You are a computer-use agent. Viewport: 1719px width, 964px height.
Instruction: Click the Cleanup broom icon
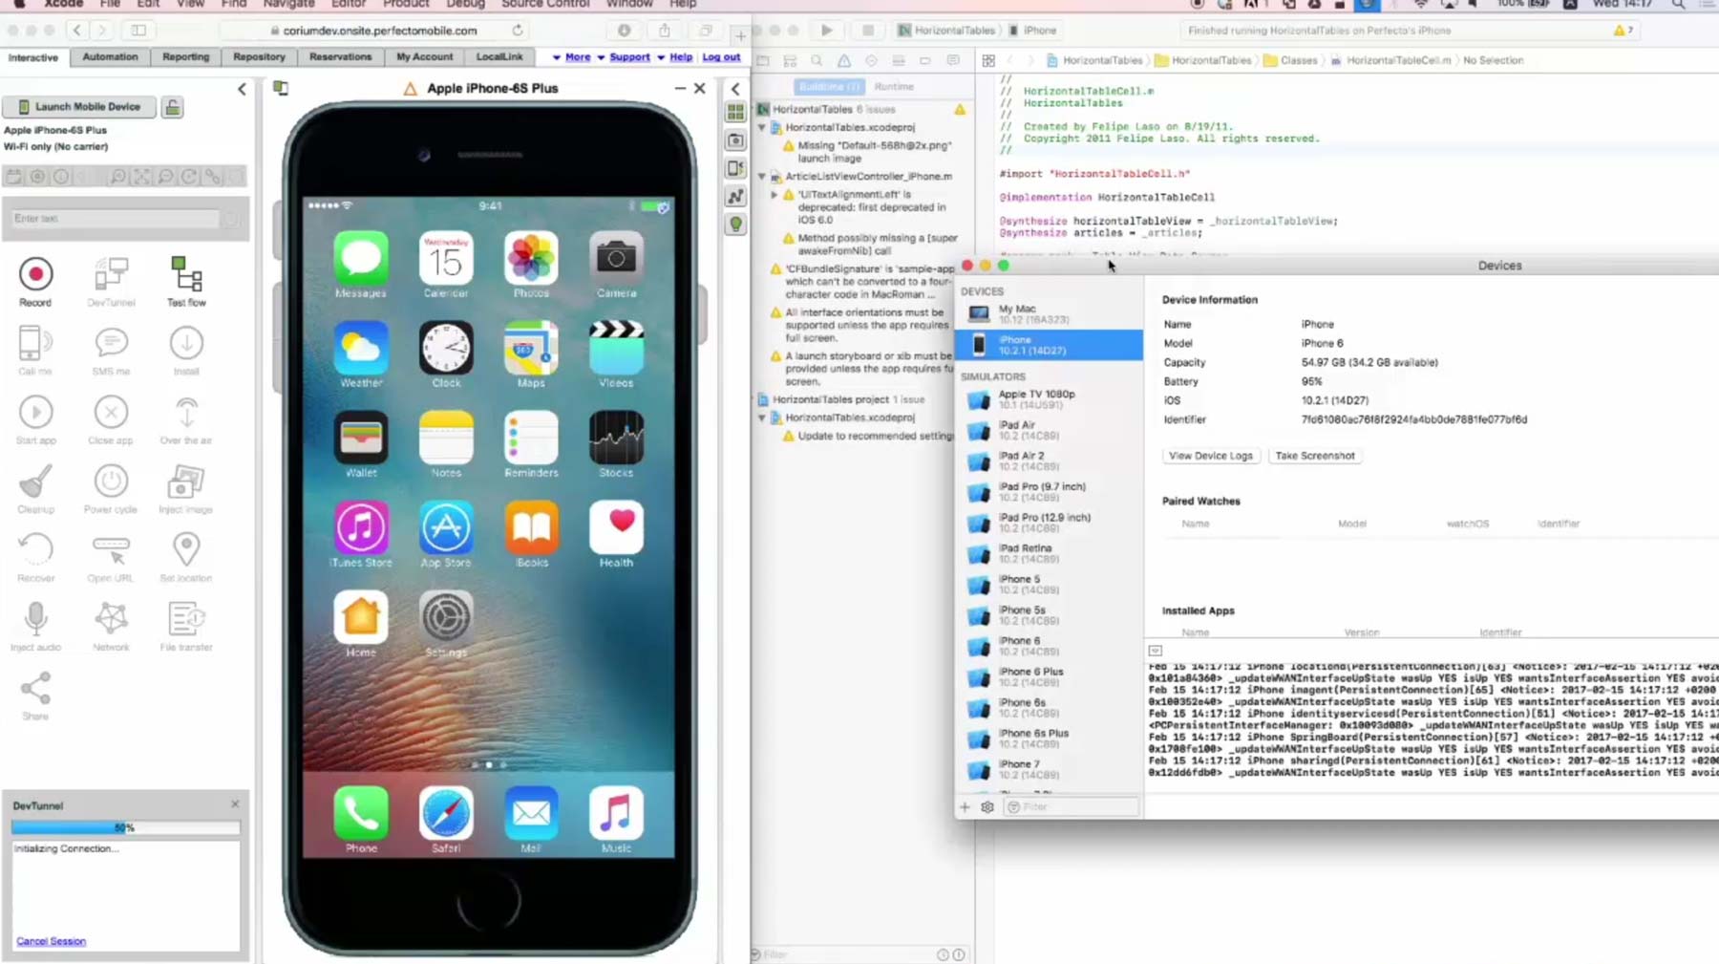pos(35,482)
